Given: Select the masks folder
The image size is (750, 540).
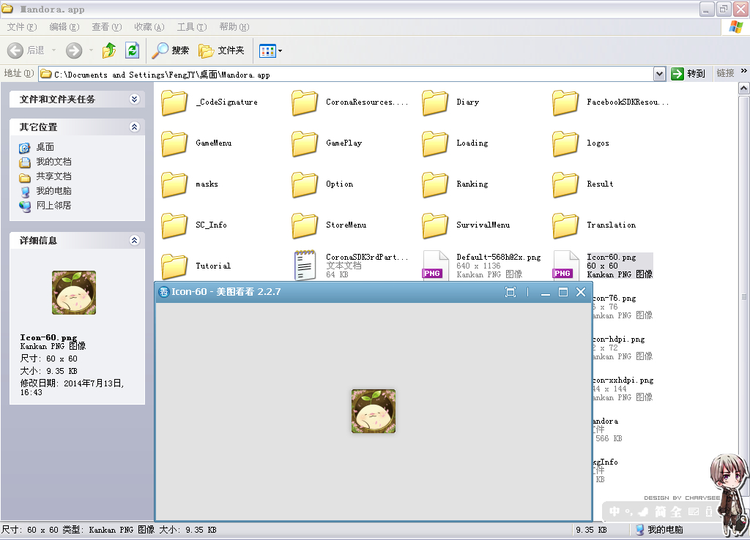Looking at the screenshot, I should point(190,184).
